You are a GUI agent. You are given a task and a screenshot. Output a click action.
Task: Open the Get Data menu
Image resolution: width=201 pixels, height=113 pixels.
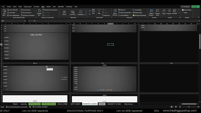click(4, 13)
